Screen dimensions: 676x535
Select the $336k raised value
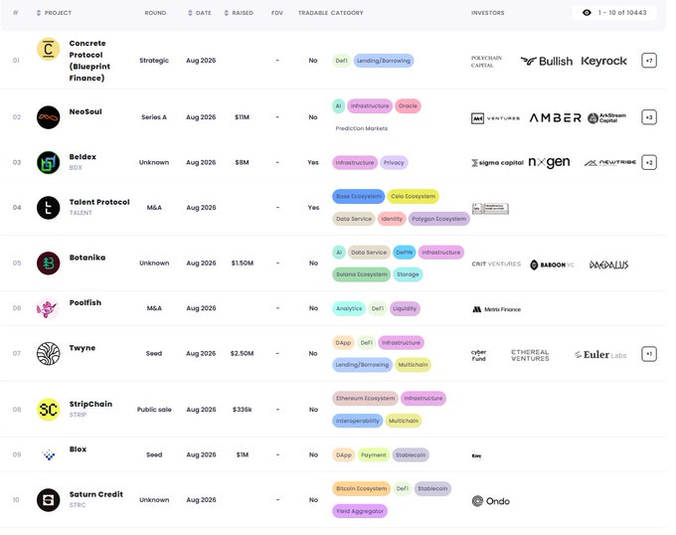pyautogui.click(x=243, y=410)
